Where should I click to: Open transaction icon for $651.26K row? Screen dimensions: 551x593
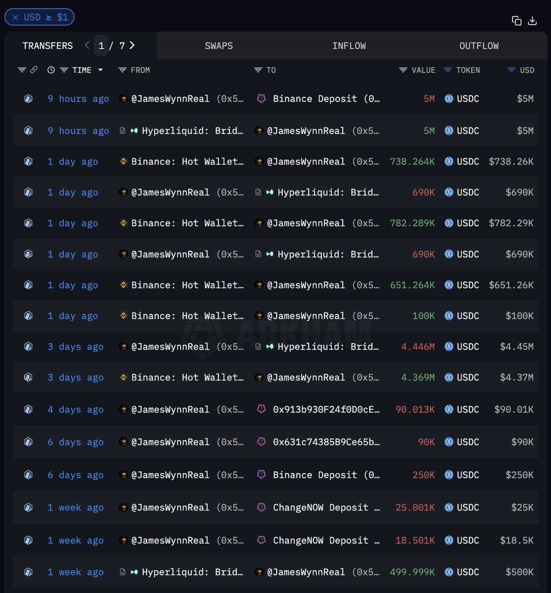pyautogui.click(x=28, y=285)
